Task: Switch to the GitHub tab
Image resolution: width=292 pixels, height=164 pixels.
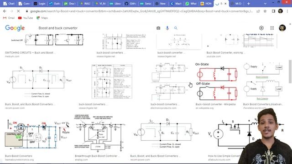Action: [130, 4]
